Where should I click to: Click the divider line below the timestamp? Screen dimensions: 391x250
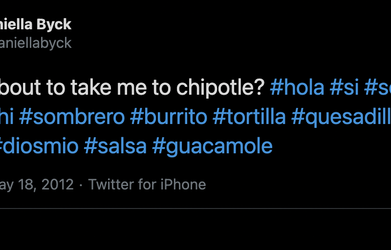195,208
